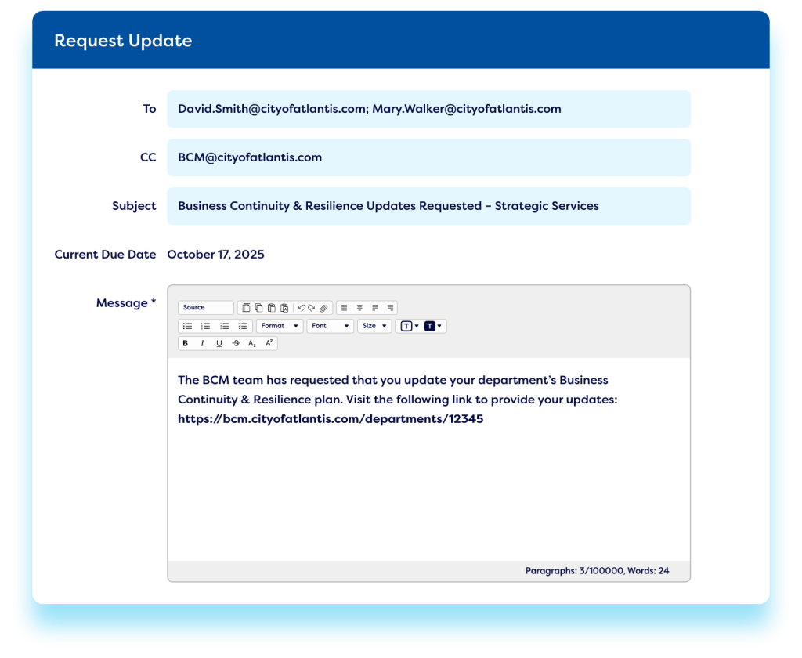Click the Undo arrow in editor toolbar

tap(302, 308)
